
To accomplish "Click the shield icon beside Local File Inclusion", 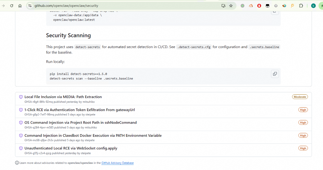I will point(21,97).
